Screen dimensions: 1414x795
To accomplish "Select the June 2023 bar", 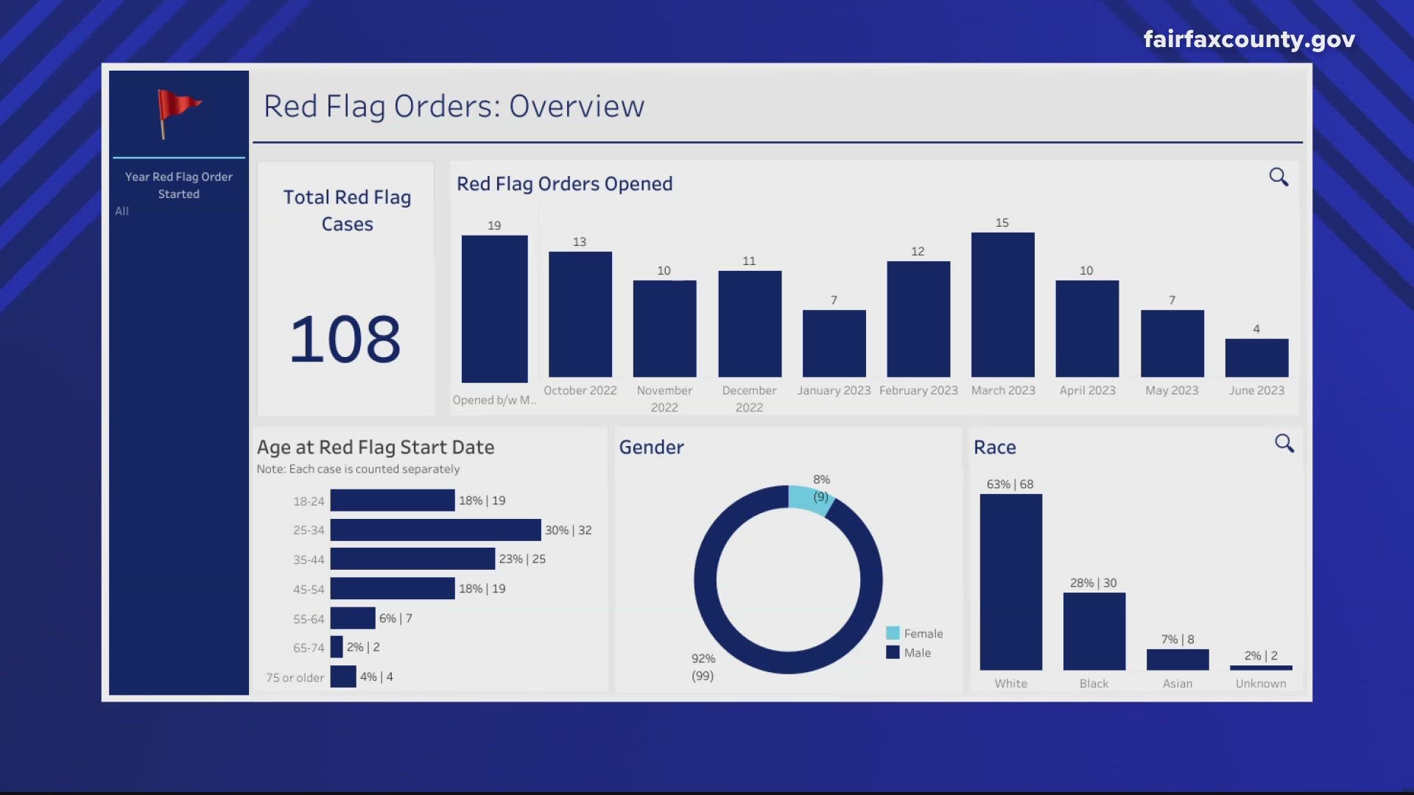I will pos(1256,358).
